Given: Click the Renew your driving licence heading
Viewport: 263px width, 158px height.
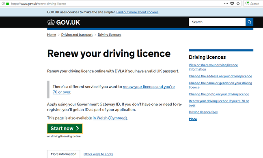Looking at the screenshot, I should click(109, 53).
